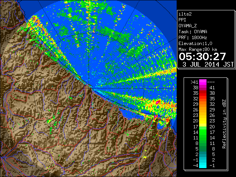Click the '-4' legend value at bottom left
The height and width of the screenshot is (177, 236).
tap(195, 166)
